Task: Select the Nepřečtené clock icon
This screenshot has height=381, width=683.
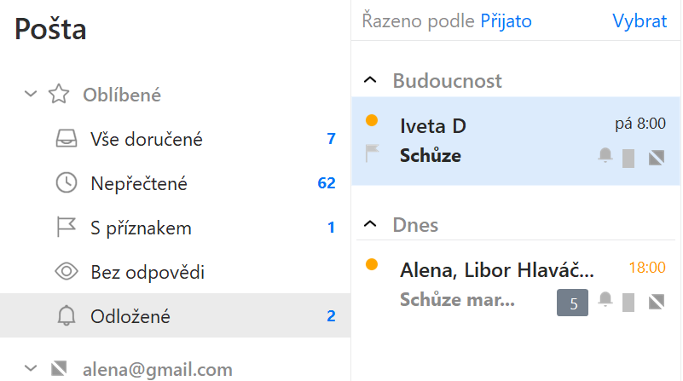Action: [x=67, y=183]
